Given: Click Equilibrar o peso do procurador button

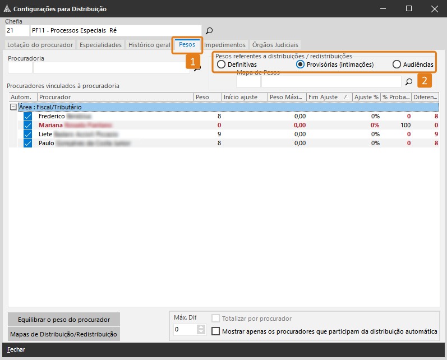Looking at the screenshot, I should [64, 320].
